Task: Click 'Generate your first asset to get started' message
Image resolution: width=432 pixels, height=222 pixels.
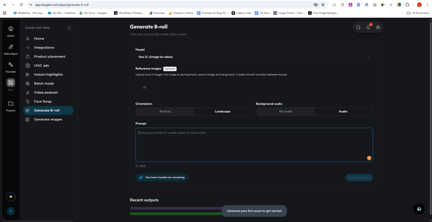Action: coord(254,211)
